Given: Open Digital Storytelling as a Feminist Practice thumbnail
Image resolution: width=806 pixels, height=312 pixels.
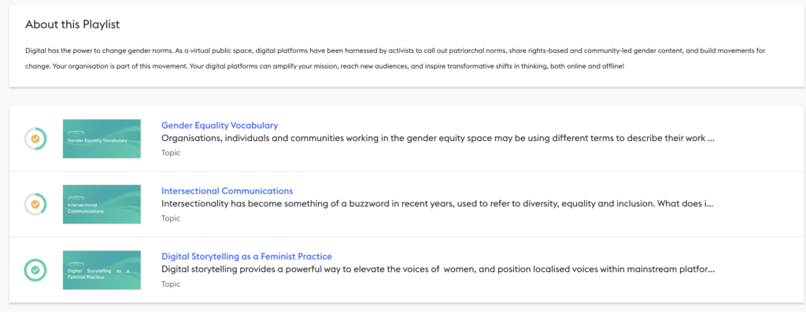Looking at the screenshot, I should coord(102,269).
